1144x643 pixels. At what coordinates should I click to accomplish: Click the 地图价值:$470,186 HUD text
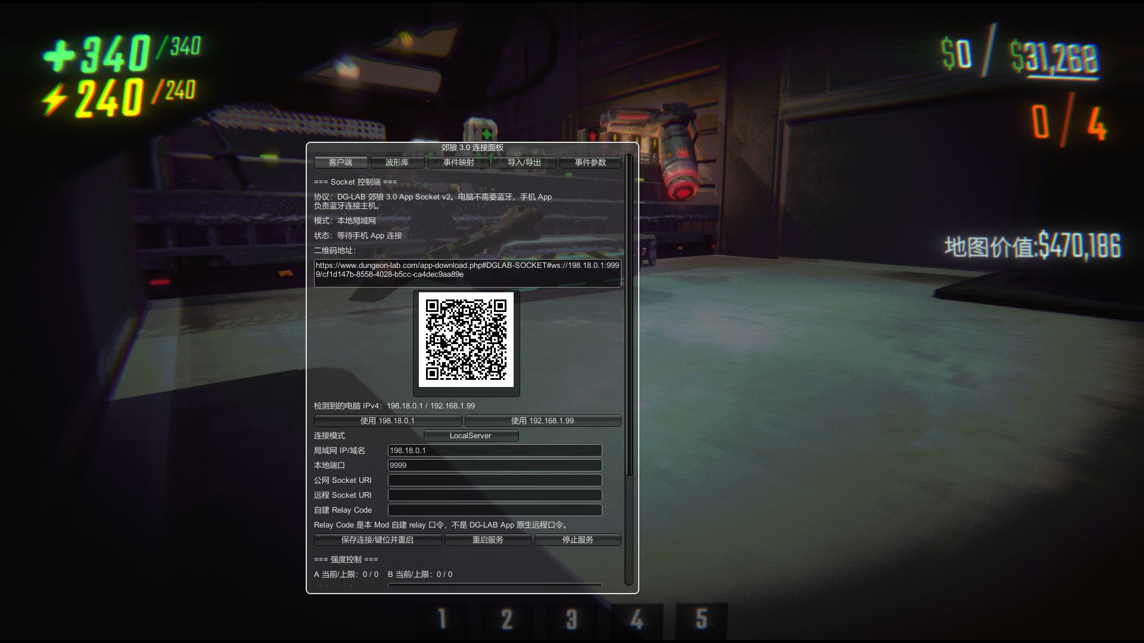click(x=1033, y=246)
